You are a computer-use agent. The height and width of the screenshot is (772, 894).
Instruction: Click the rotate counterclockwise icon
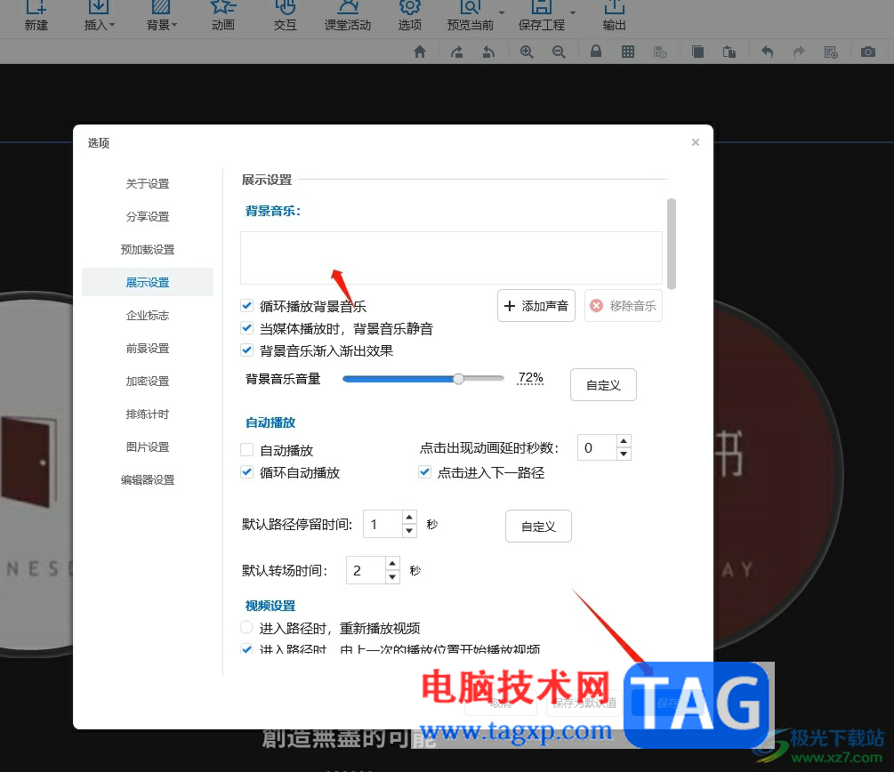[488, 52]
